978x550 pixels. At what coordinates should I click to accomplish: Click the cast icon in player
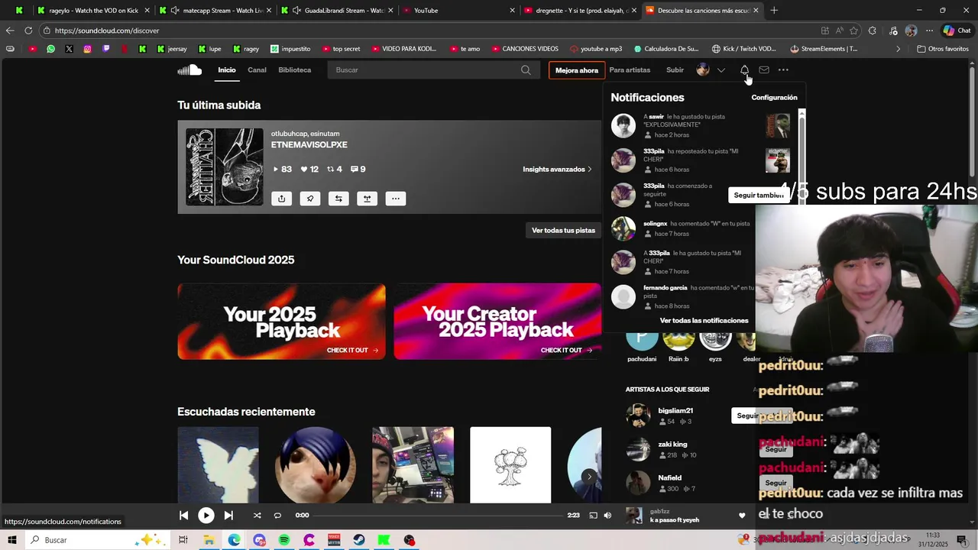(593, 516)
